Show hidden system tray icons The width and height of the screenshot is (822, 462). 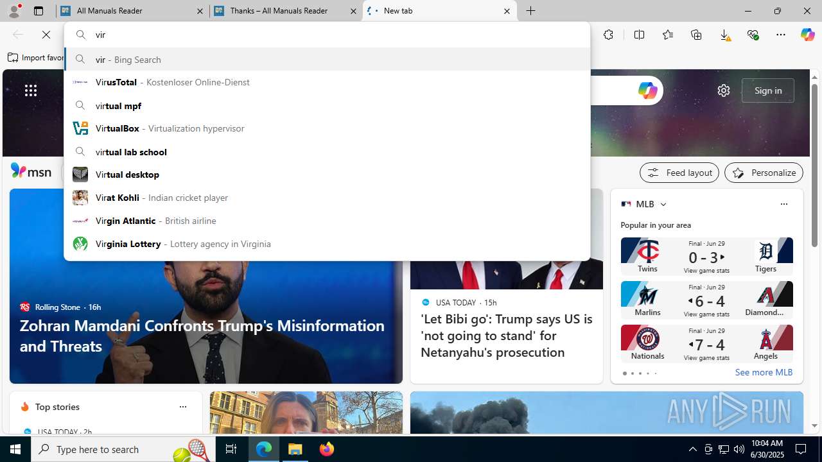[692, 449]
